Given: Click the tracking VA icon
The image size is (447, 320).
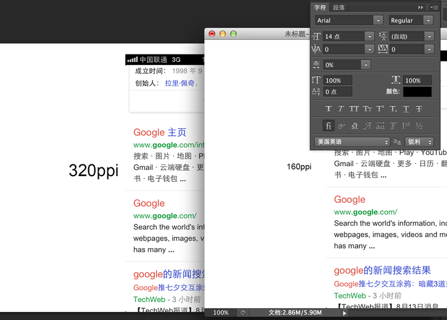Looking at the screenshot, I should (383, 49).
